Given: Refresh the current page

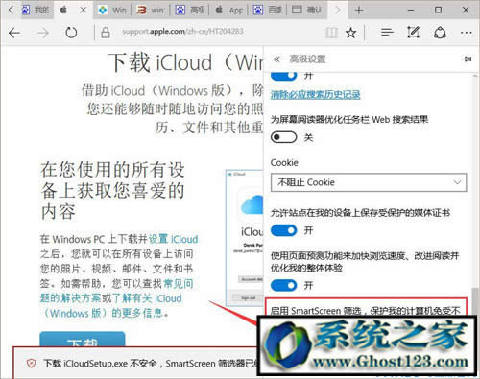Looking at the screenshot, I should (x=71, y=33).
